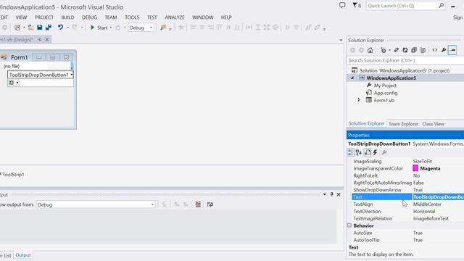Viewport: 464px width, 261px height.
Task: Switch to the Team Explorer tab
Action: click(x=403, y=124)
